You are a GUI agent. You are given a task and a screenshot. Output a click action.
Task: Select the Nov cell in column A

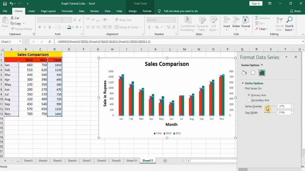tap(11, 114)
